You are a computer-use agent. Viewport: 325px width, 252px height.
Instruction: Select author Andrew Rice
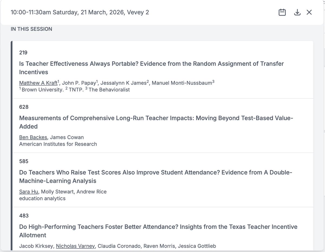[x=92, y=192]
